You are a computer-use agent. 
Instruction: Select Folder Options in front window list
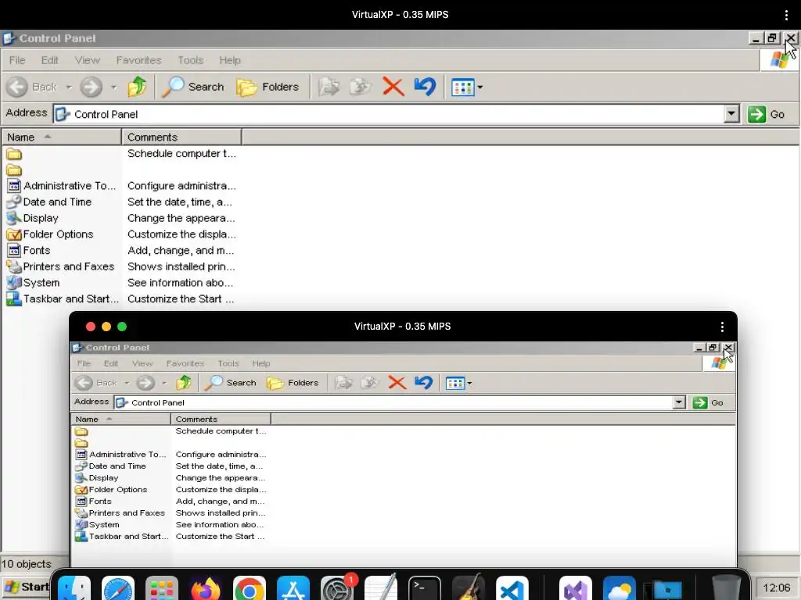click(x=111, y=490)
